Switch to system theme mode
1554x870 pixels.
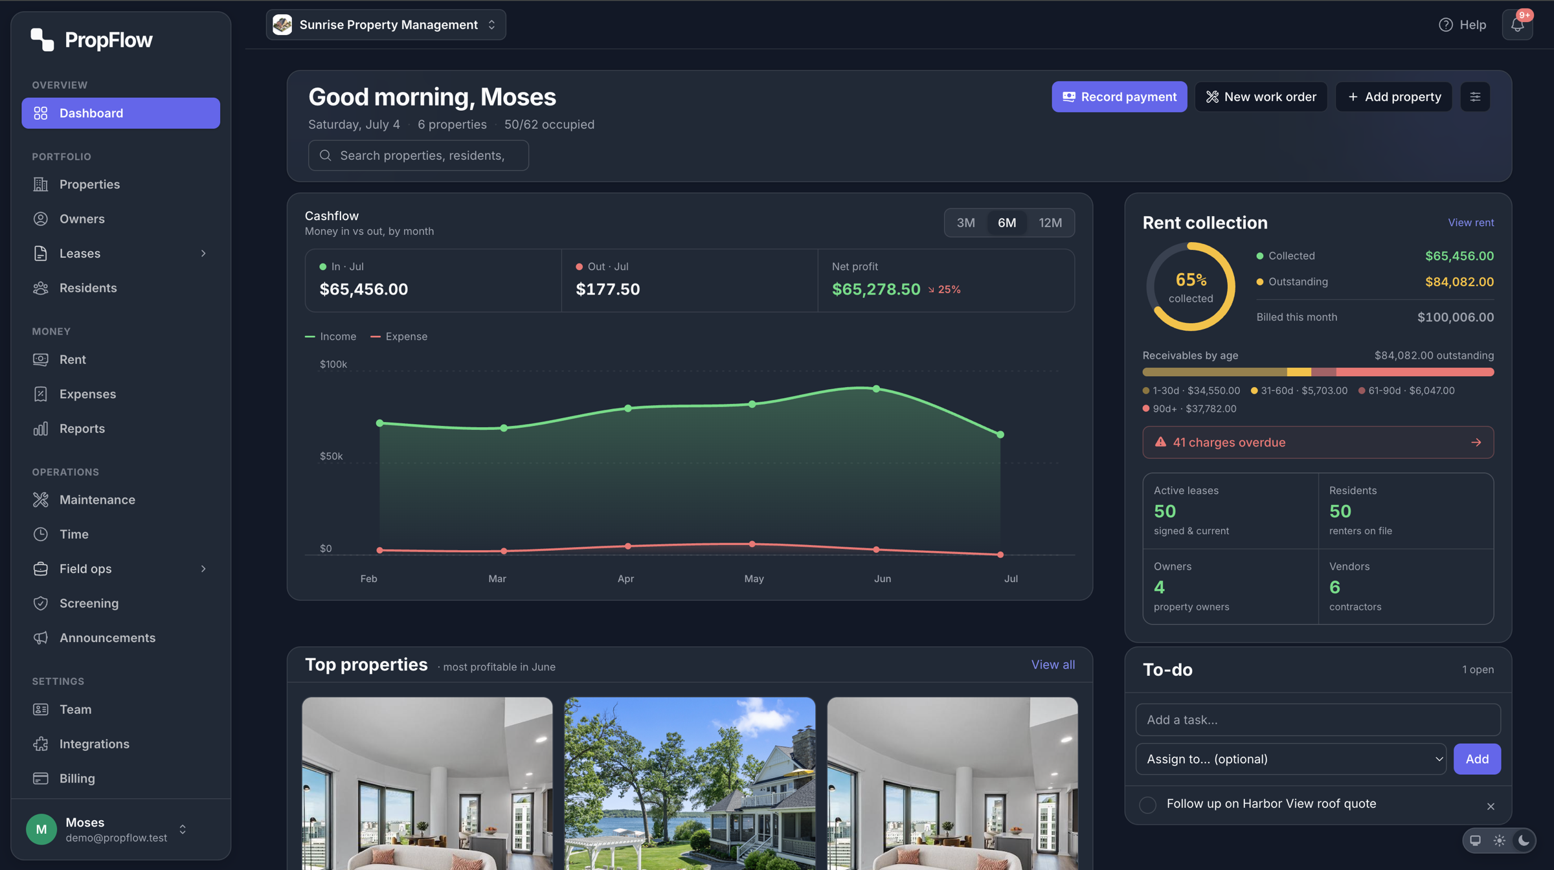[1475, 840]
